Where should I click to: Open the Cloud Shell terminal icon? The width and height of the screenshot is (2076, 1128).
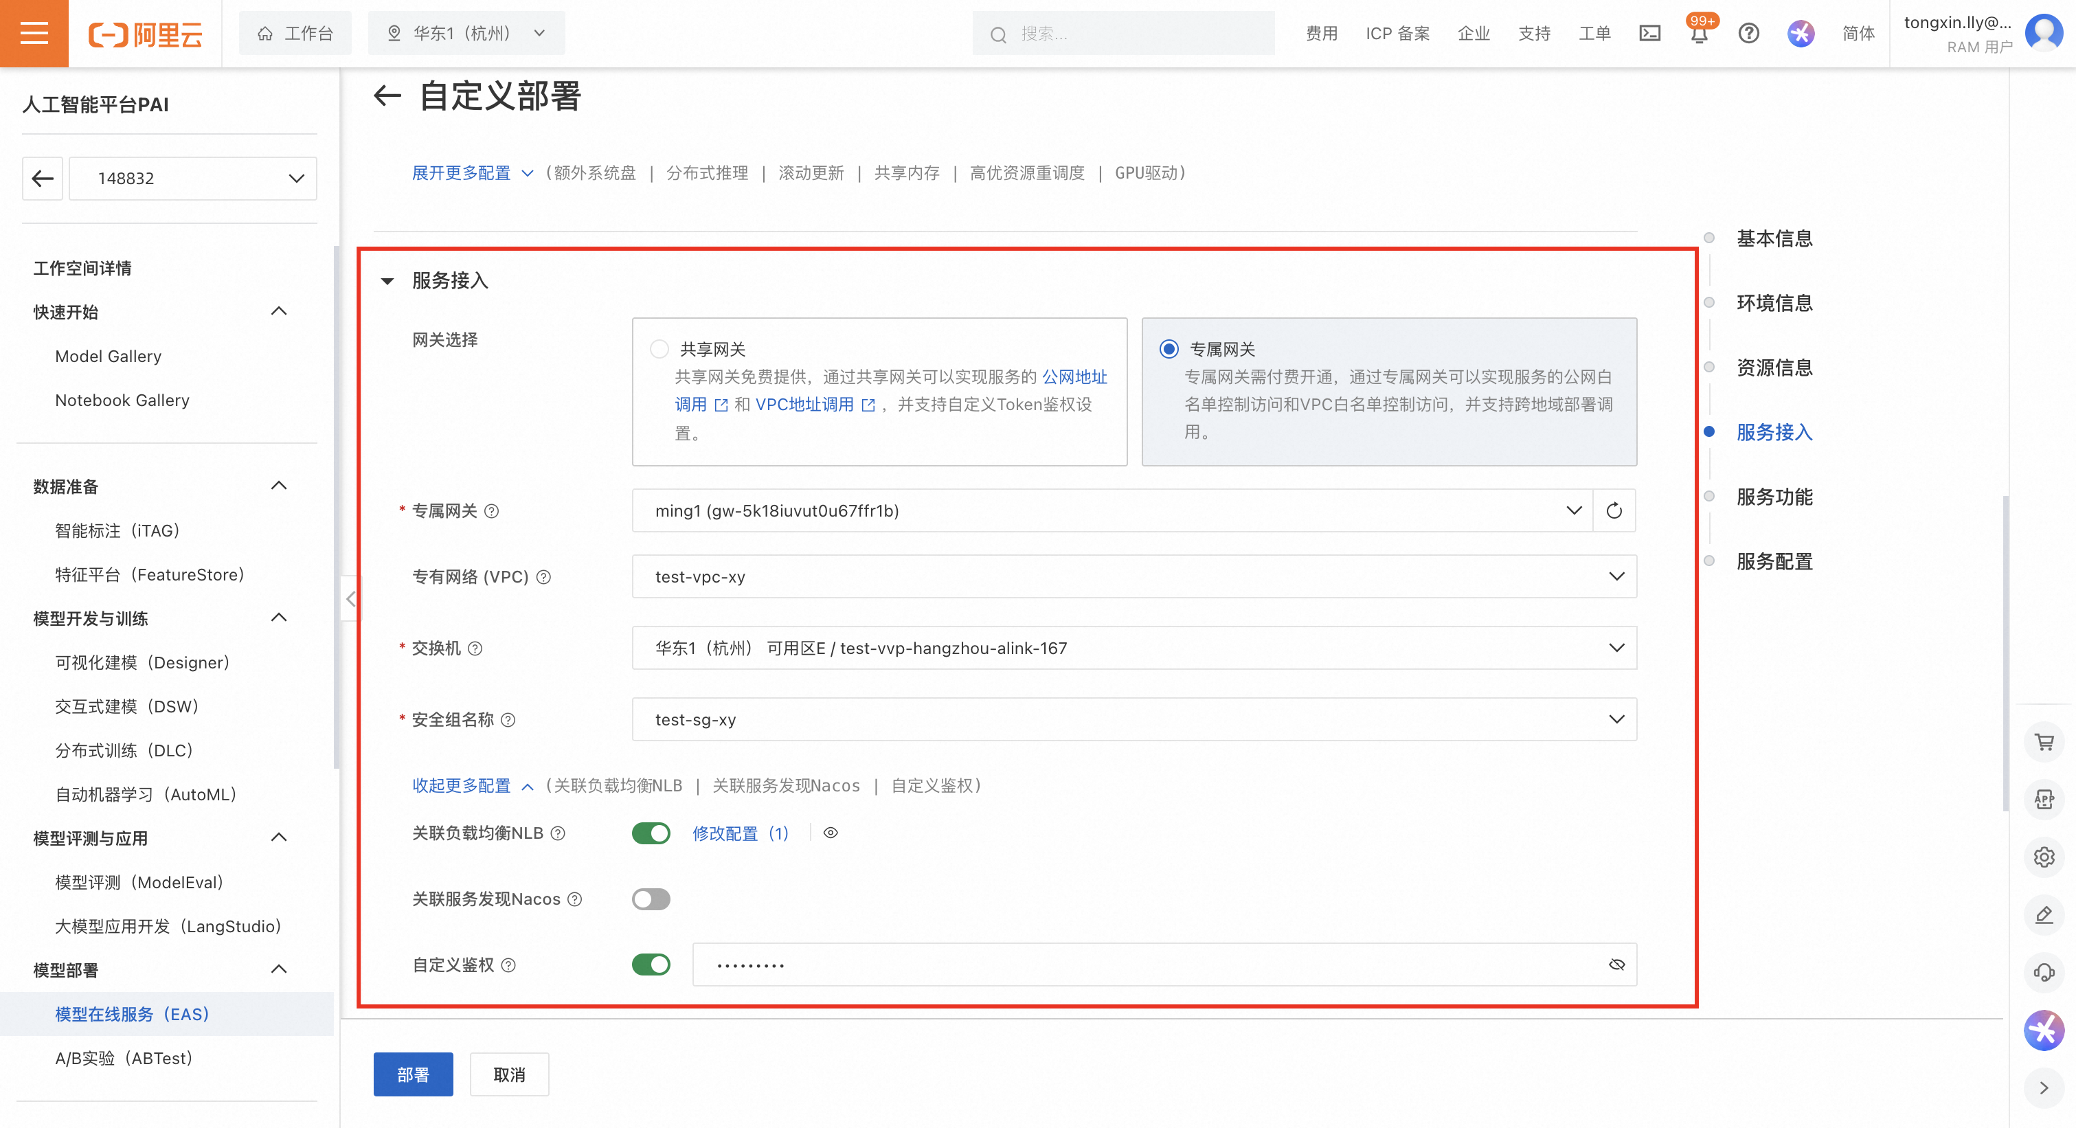pyautogui.click(x=1649, y=33)
